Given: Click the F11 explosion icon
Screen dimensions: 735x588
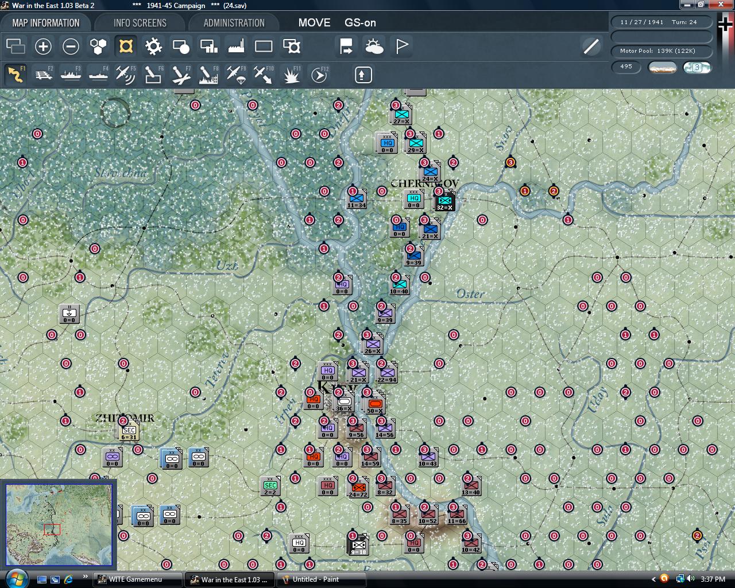Looking at the screenshot, I should click(x=291, y=75).
